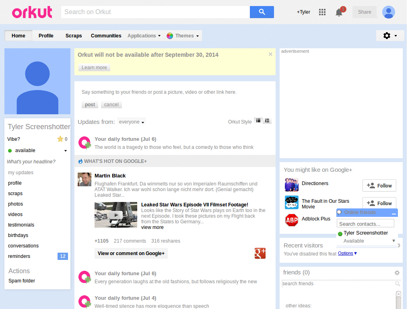Viewport: 412px width, 309px height.
Task: Play the Star Wars filmset video thumbnail
Action: click(x=116, y=215)
